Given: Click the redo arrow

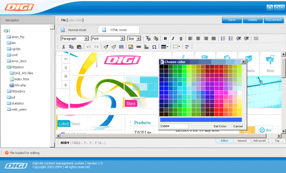Looking at the screenshot, I should pyautogui.click(x=97, y=47).
